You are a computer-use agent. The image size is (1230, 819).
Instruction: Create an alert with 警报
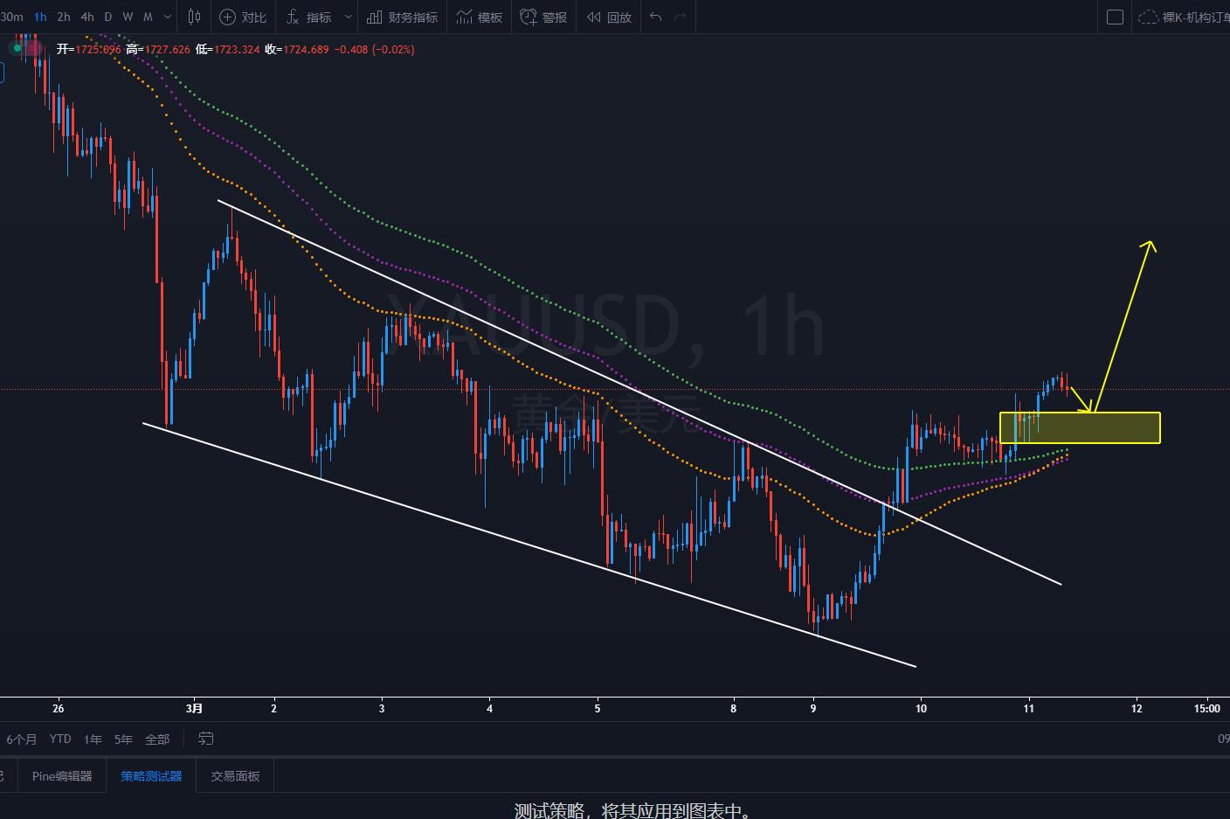(543, 17)
